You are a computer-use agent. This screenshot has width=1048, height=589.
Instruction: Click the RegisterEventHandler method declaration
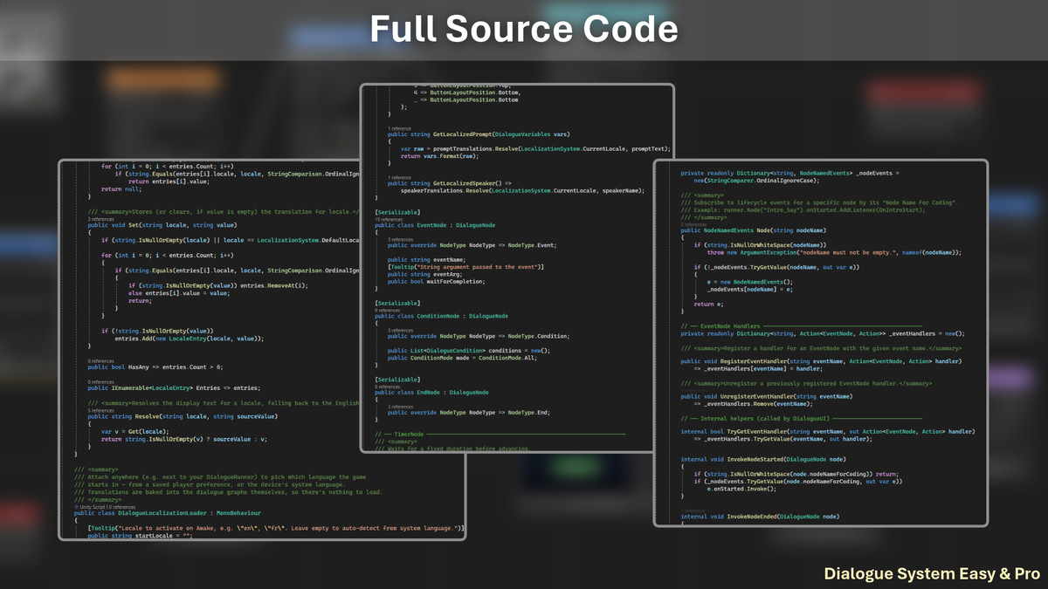(x=821, y=361)
